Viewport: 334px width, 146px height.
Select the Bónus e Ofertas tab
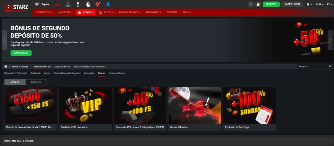43,67
